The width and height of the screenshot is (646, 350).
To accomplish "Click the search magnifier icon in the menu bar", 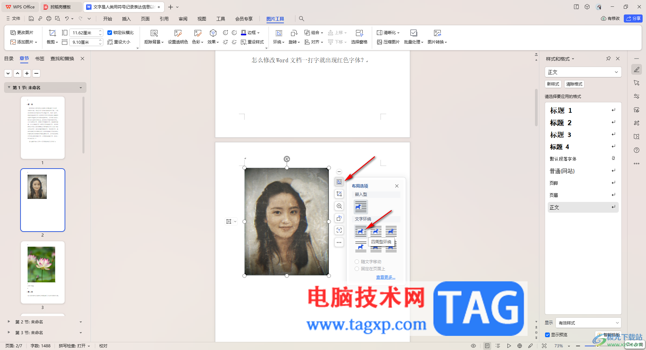I will (301, 19).
